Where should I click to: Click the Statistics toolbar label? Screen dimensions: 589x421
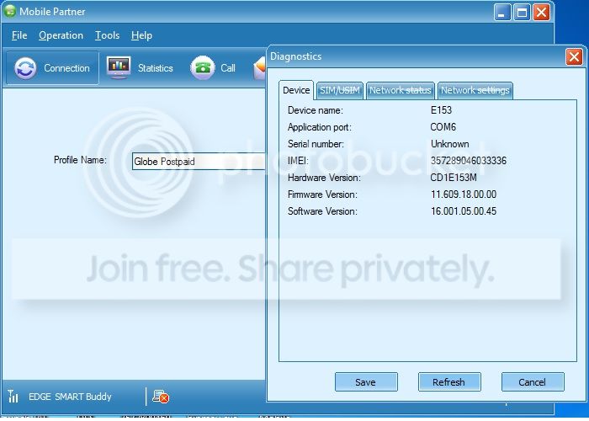click(155, 68)
